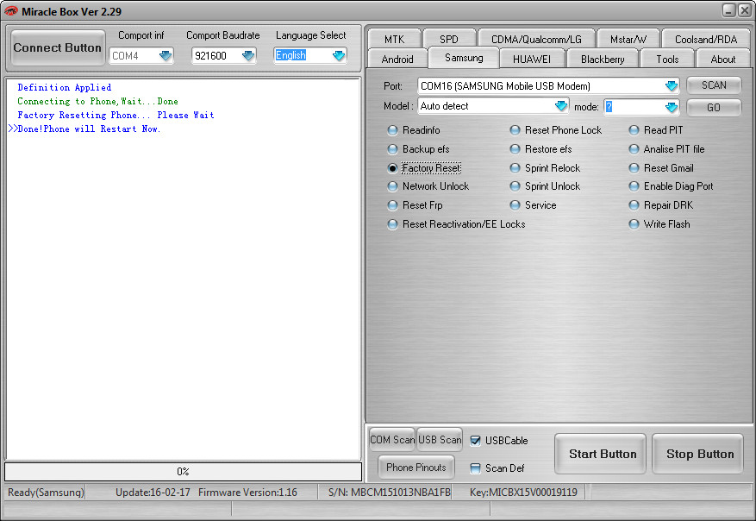Switch to the SPD tab
The image size is (756, 521).
449,39
